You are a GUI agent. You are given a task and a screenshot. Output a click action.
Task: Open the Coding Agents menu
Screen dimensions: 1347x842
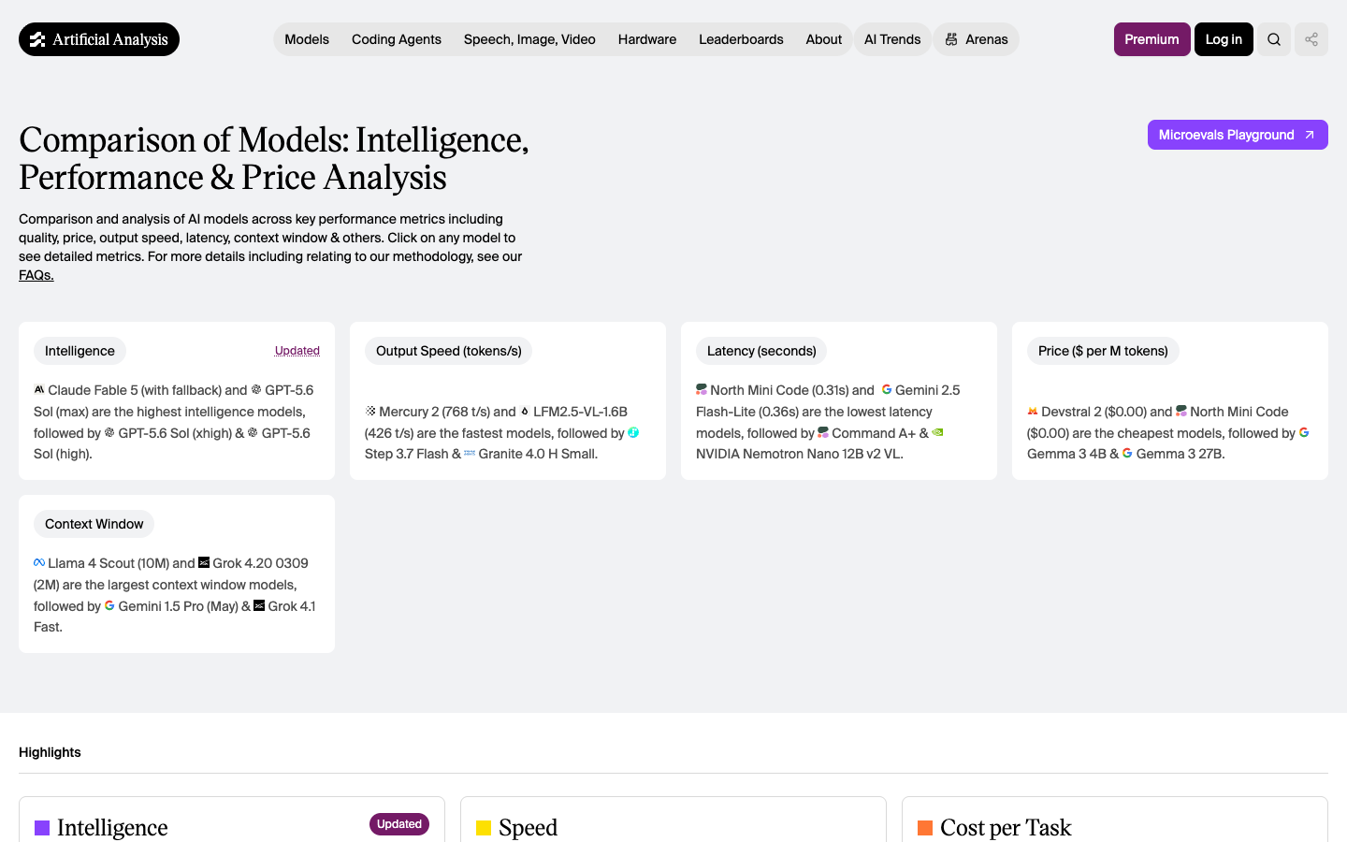(x=397, y=39)
